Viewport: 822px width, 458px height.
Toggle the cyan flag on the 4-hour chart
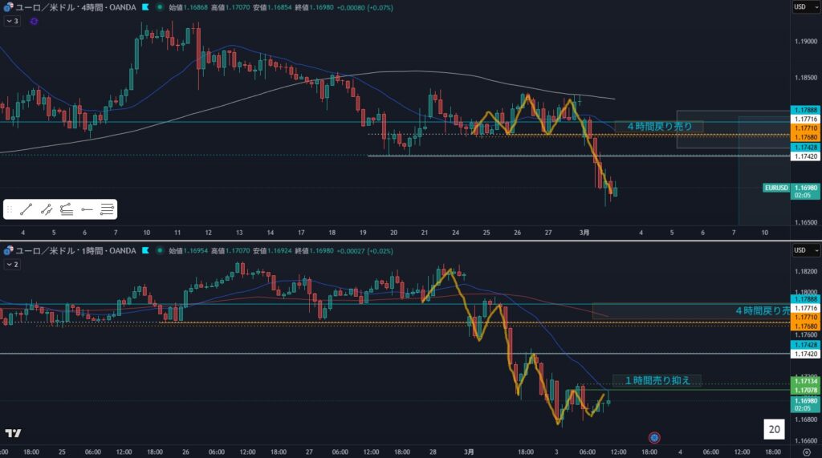tap(144, 6)
